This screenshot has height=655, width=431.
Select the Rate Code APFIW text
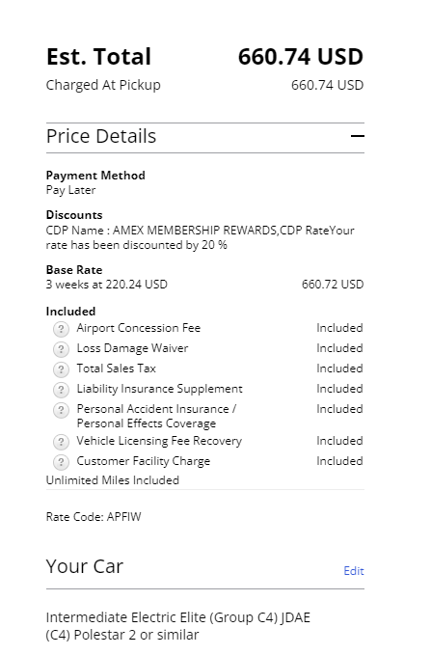tap(94, 517)
